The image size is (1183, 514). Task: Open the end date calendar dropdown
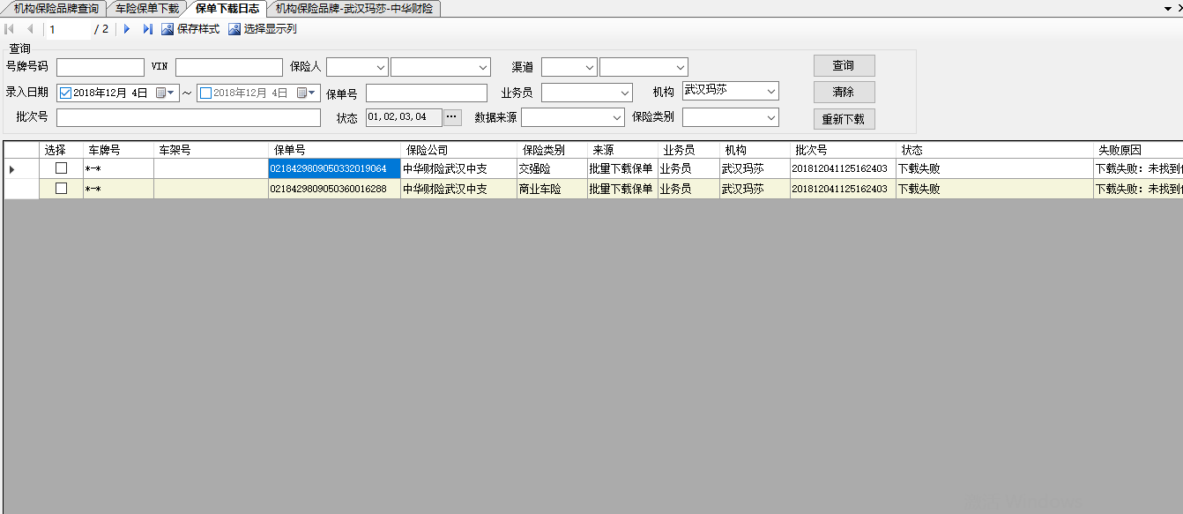point(306,93)
